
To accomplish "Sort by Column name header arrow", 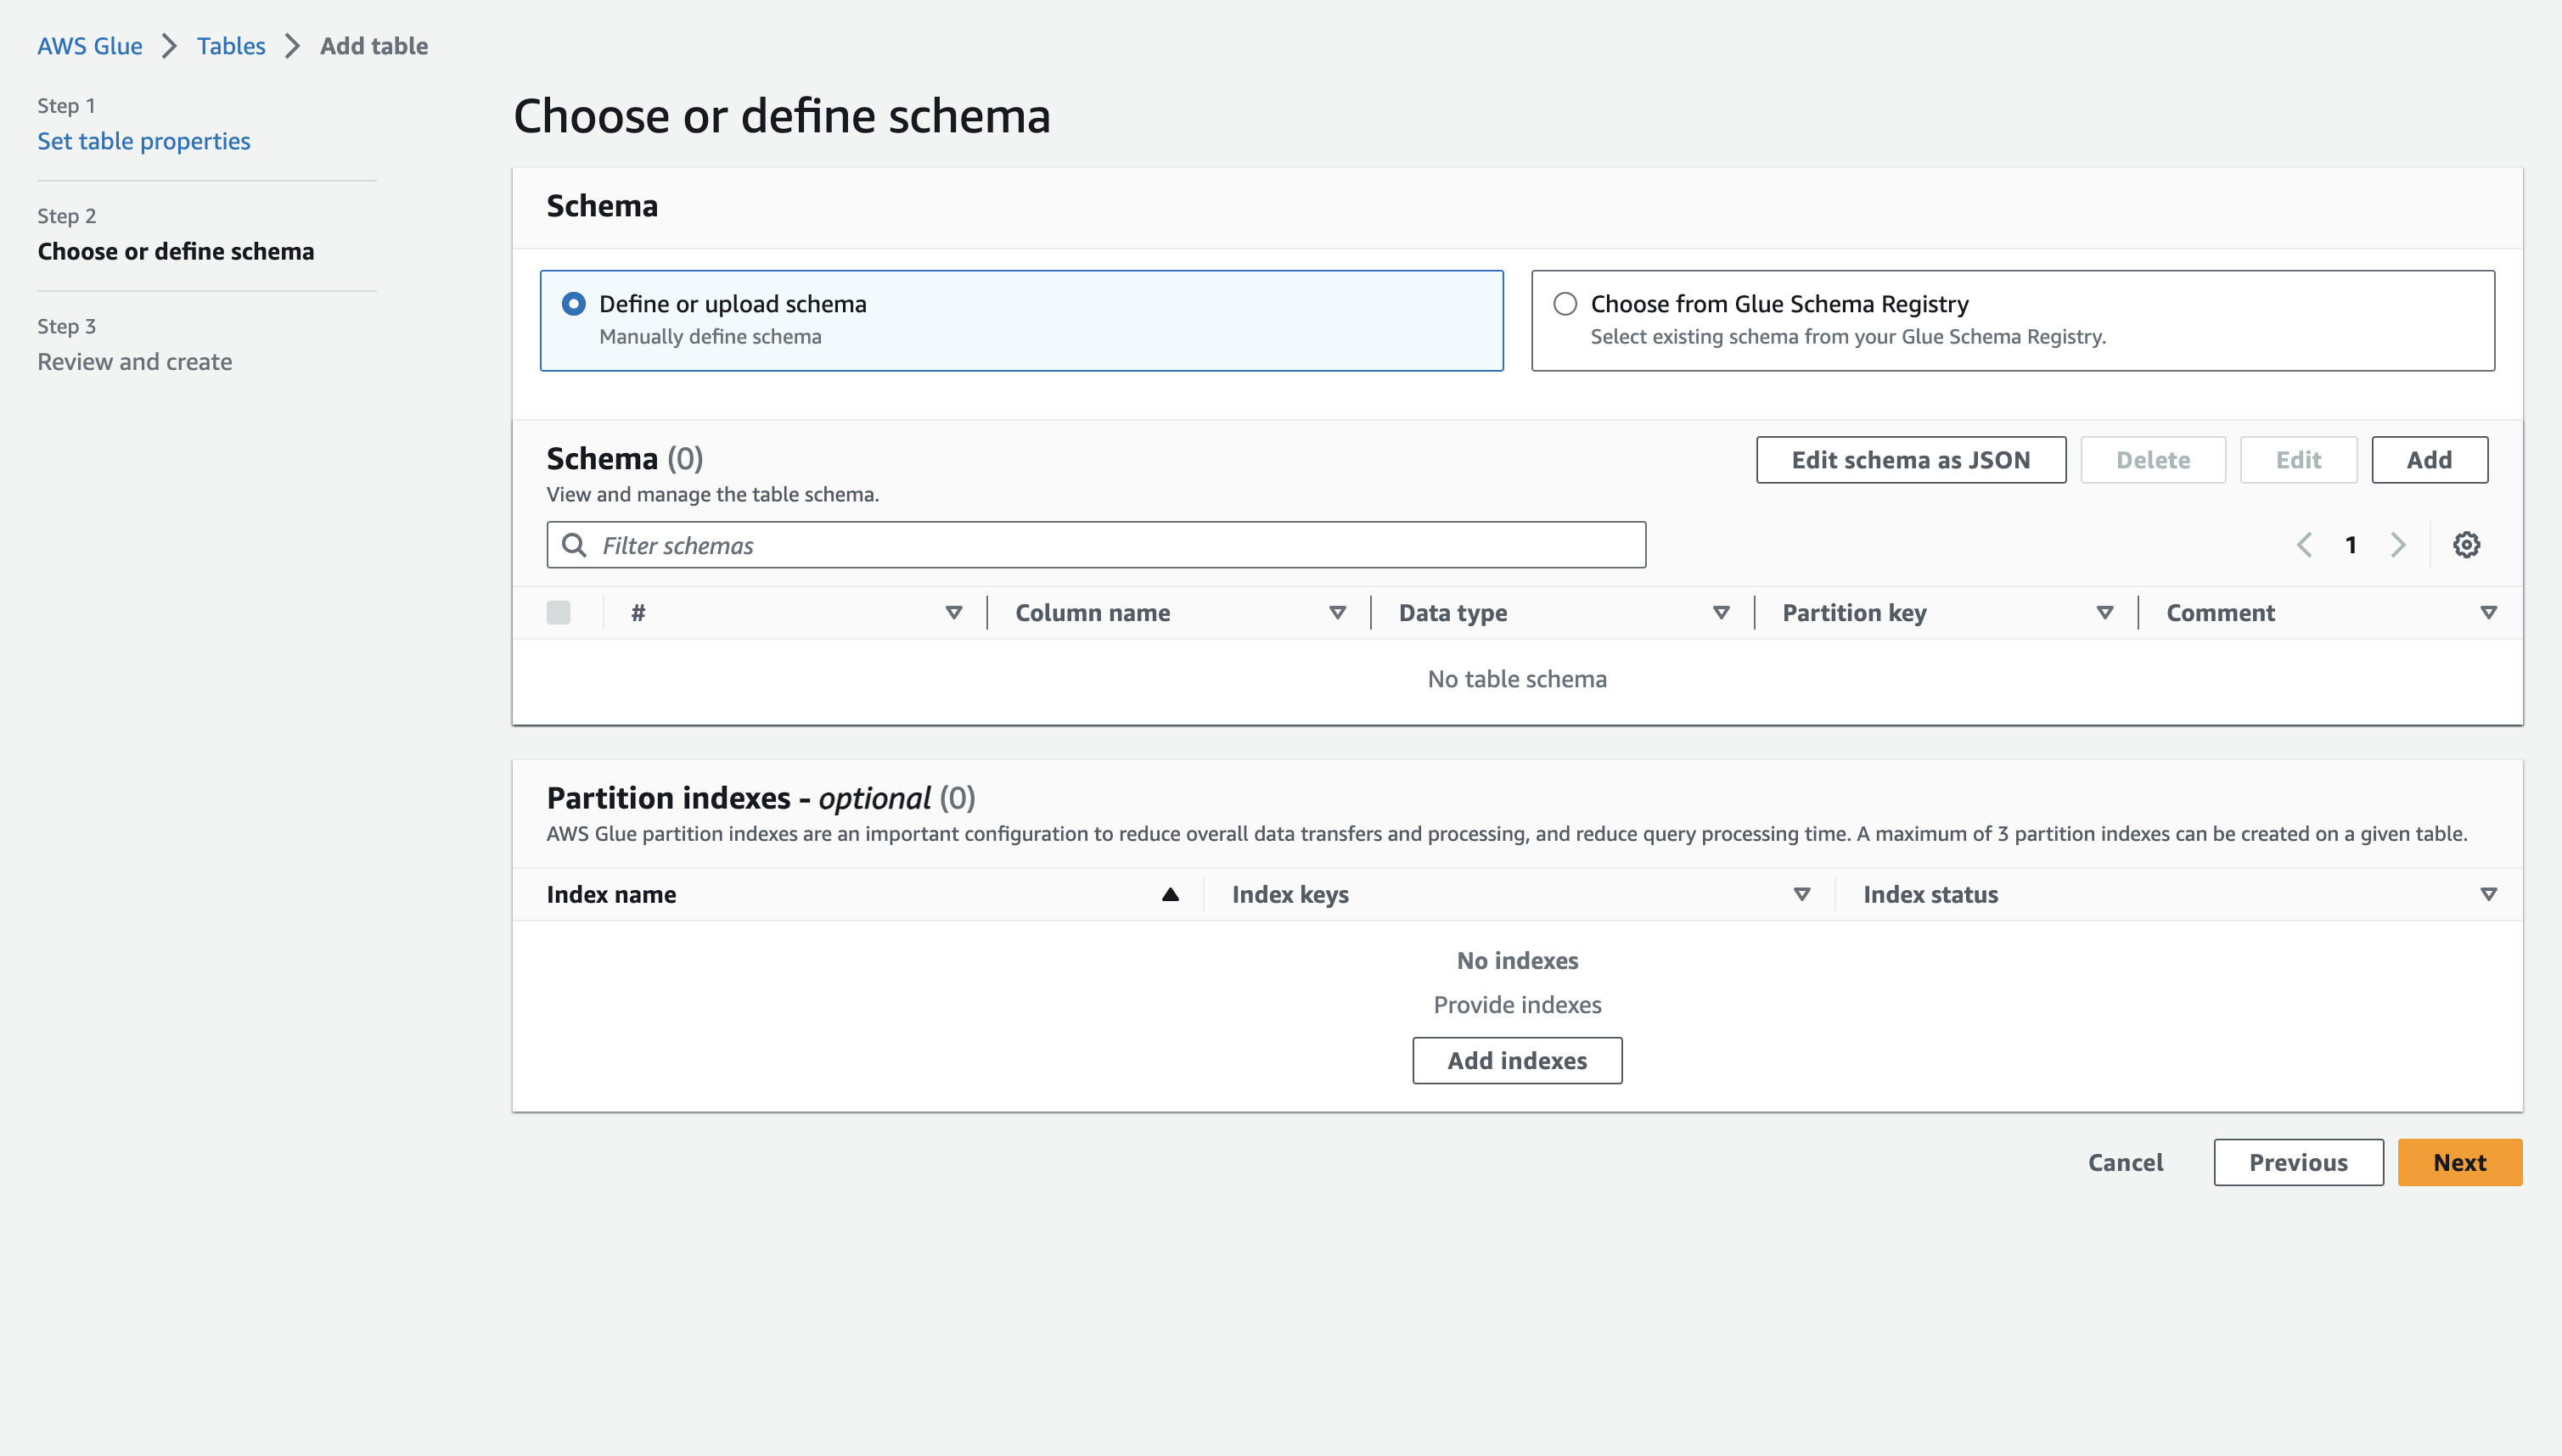I will coord(1338,613).
